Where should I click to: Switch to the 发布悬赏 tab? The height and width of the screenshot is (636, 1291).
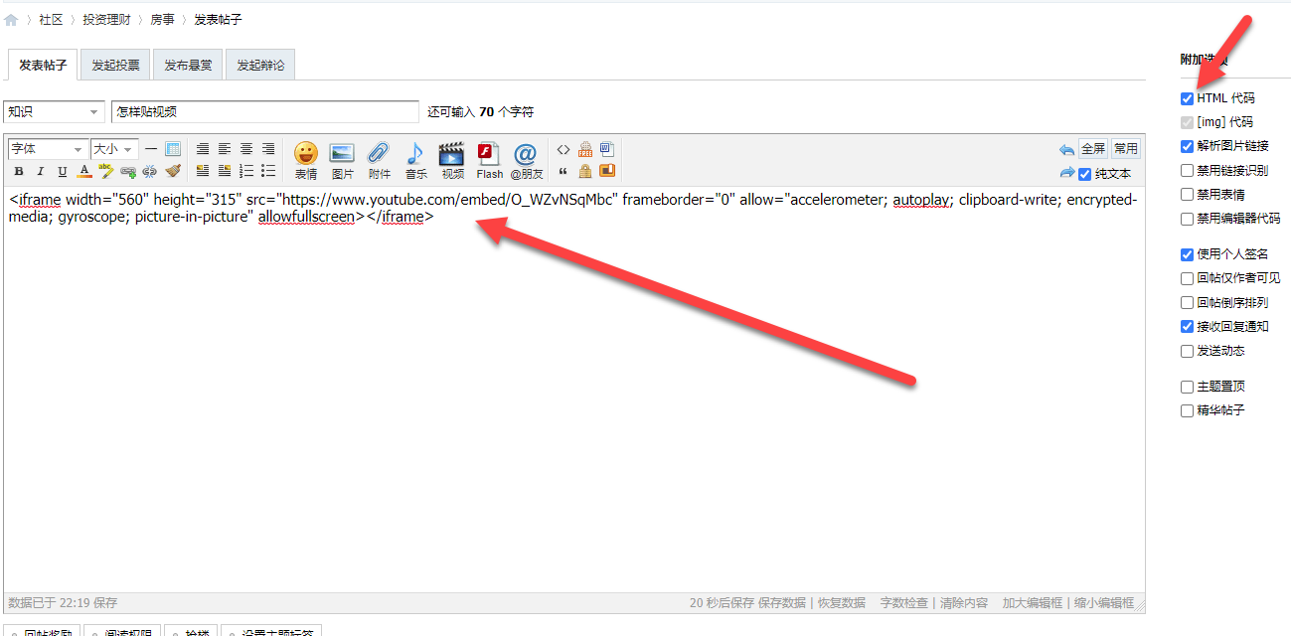(x=188, y=66)
